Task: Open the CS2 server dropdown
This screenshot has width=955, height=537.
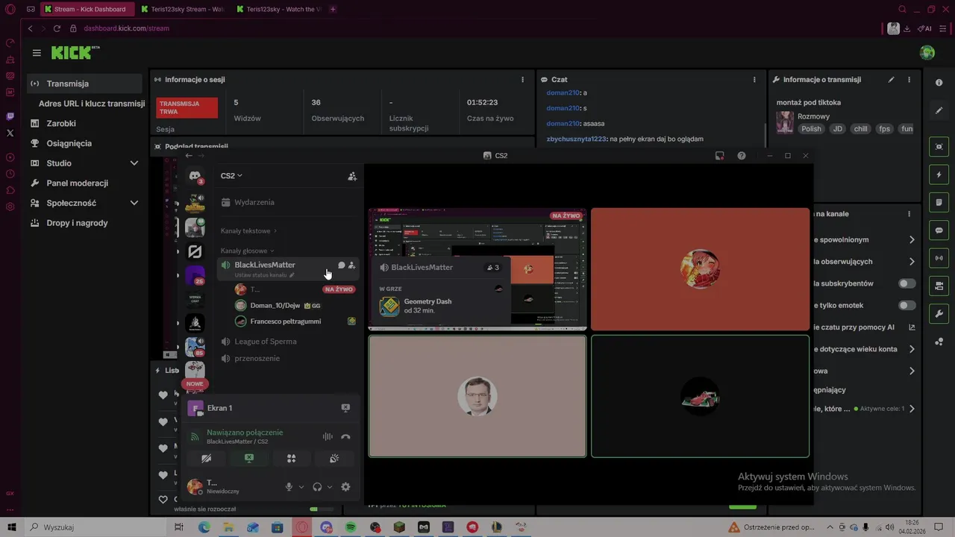Action: [x=231, y=176]
